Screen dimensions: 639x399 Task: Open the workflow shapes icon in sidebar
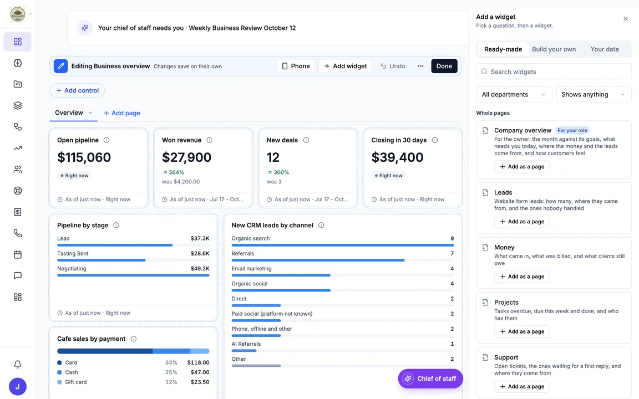pos(18,126)
